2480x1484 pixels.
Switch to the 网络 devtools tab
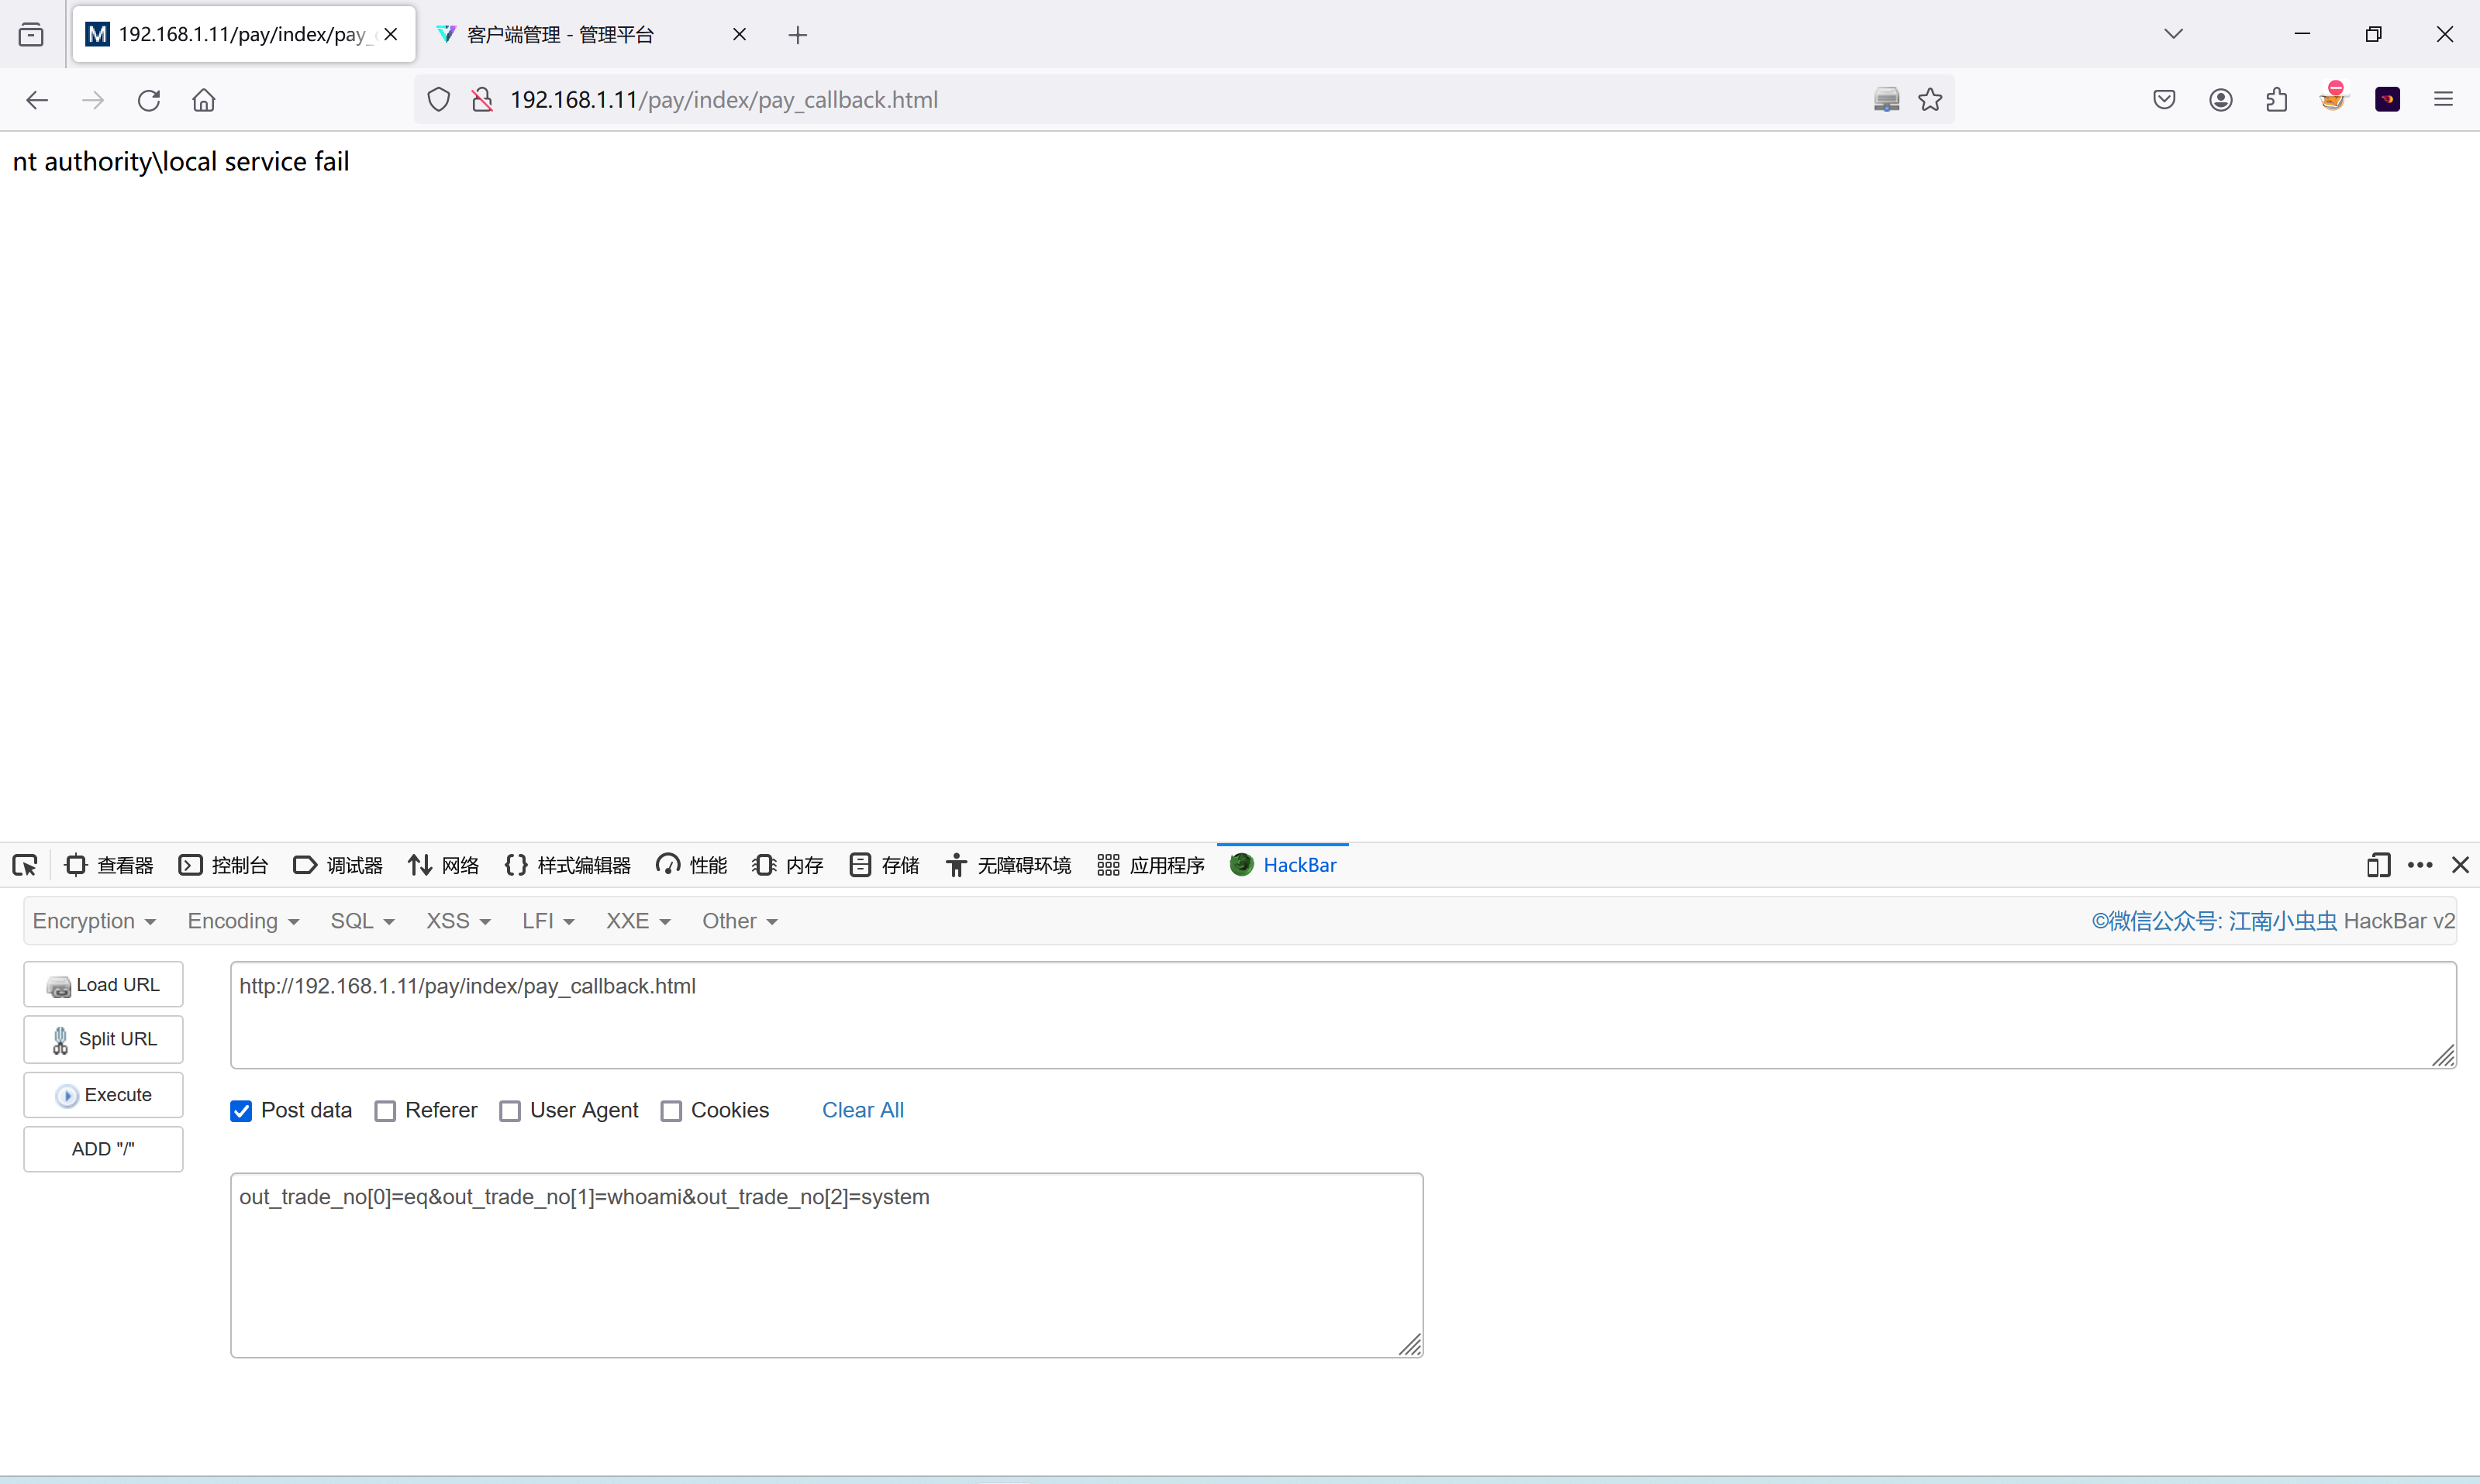443,865
